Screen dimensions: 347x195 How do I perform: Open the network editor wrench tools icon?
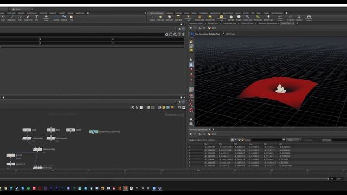[x=132, y=107]
